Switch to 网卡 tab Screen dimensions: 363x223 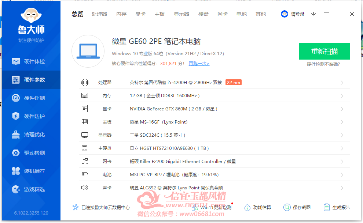tap(223, 14)
